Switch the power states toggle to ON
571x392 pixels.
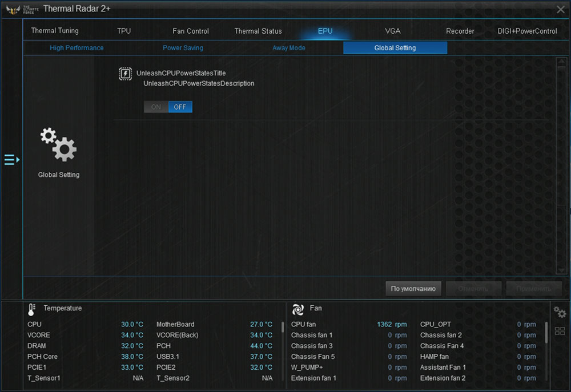[x=156, y=107]
